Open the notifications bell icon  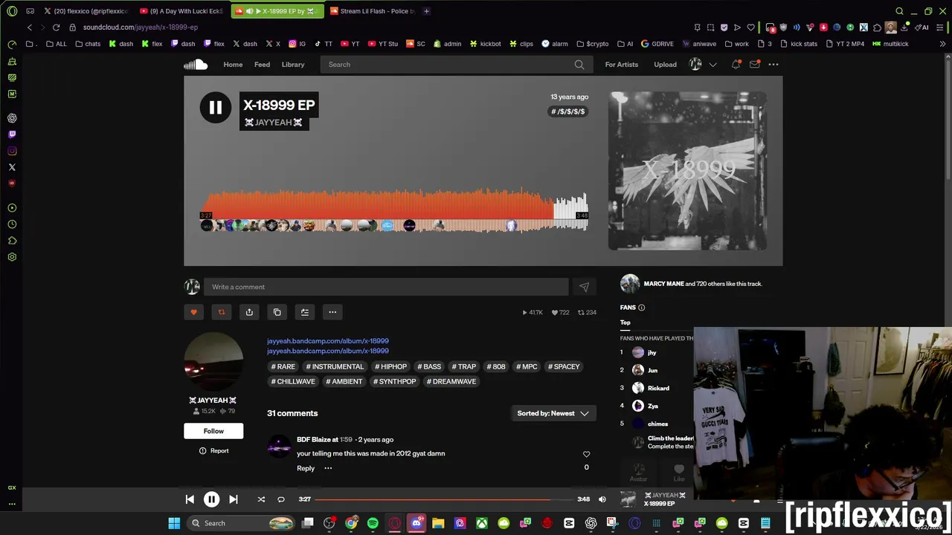click(x=736, y=65)
